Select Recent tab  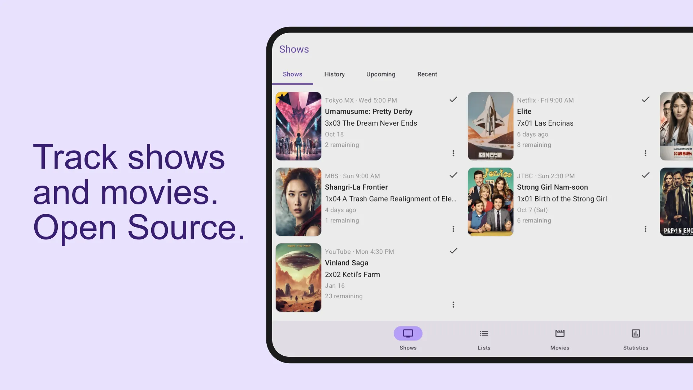(x=427, y=74)
